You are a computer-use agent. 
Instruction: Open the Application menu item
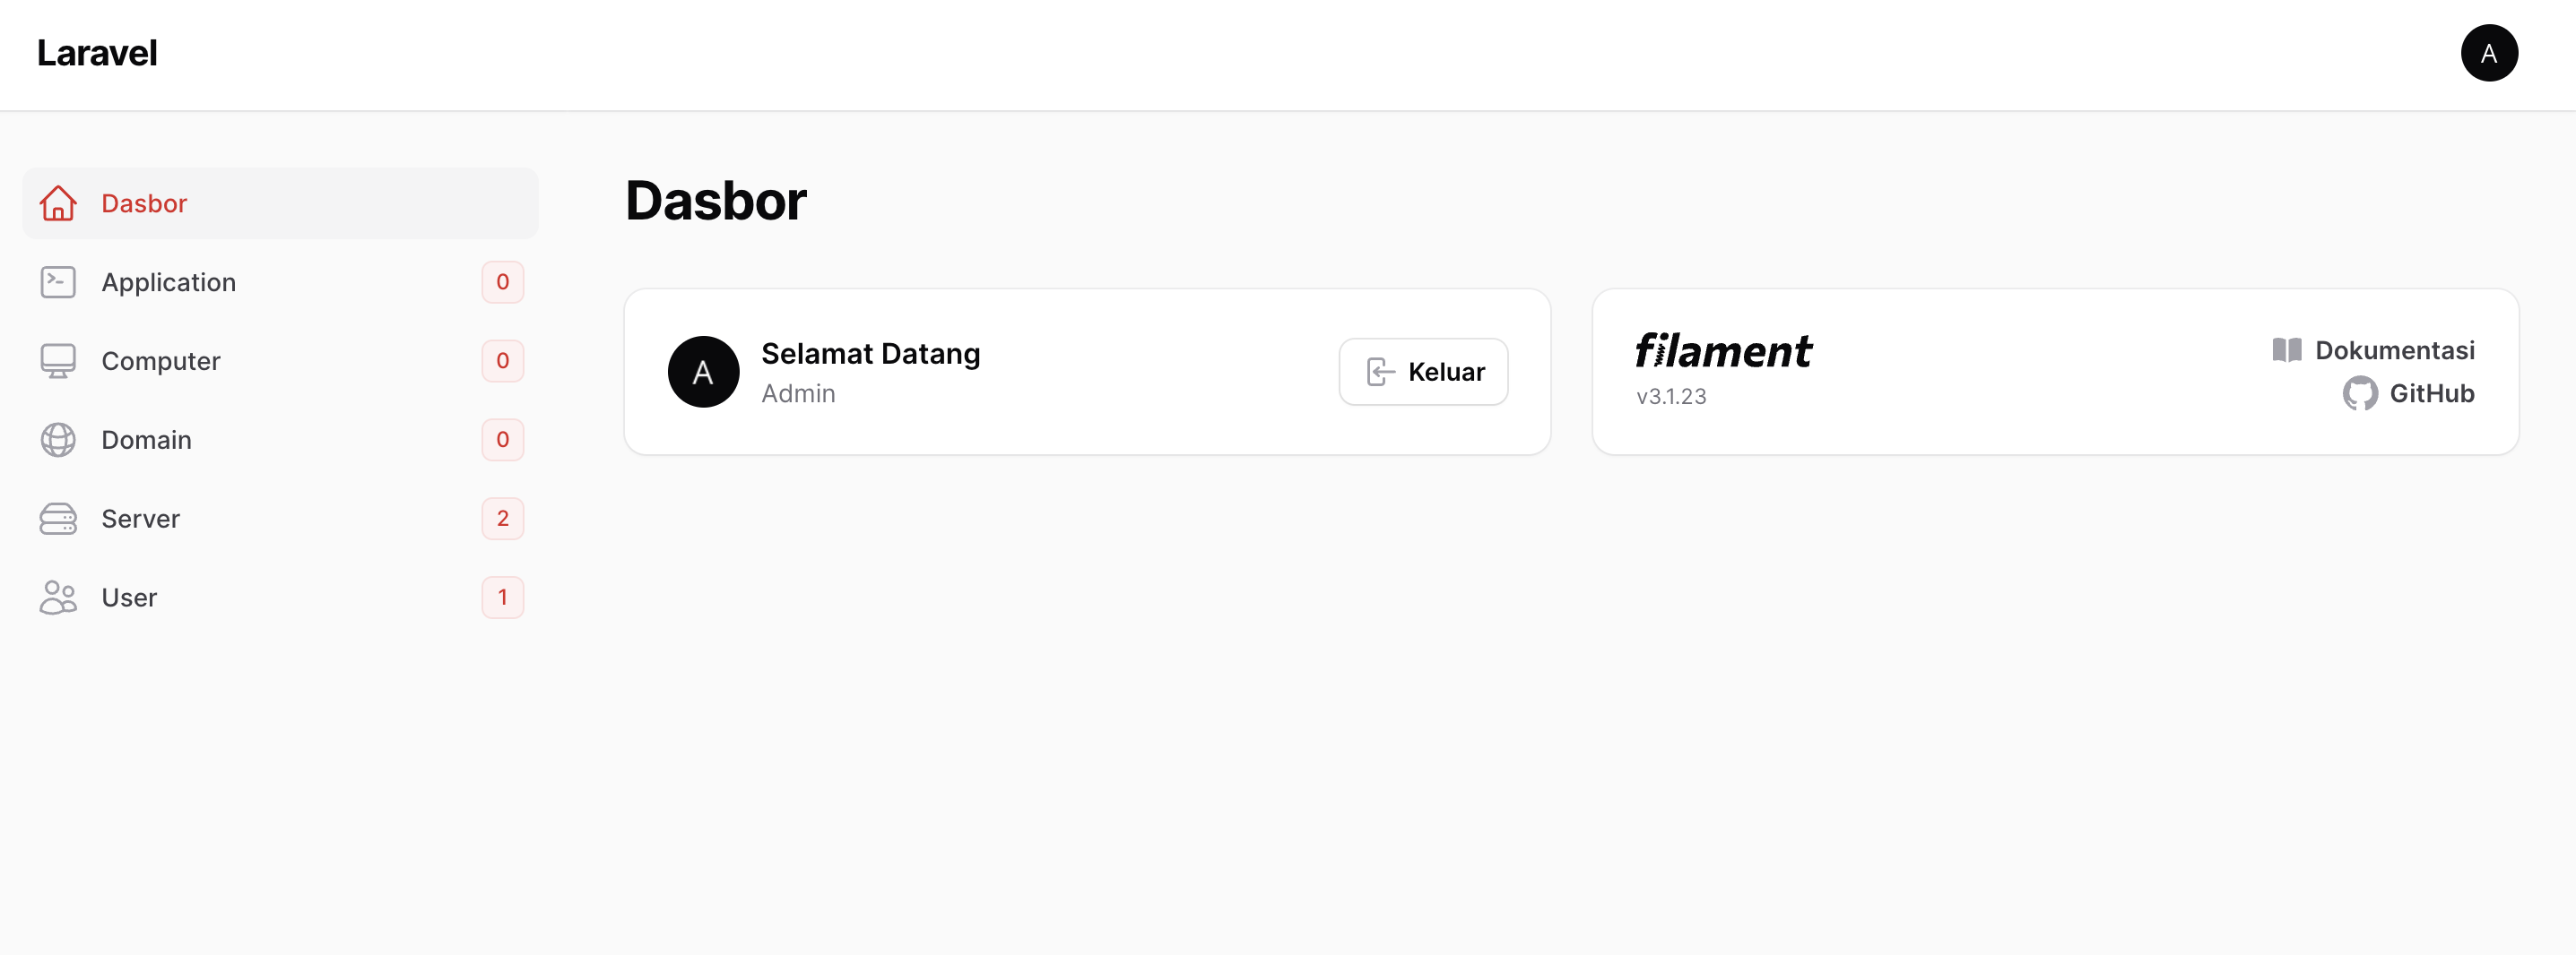coord(168,283)
